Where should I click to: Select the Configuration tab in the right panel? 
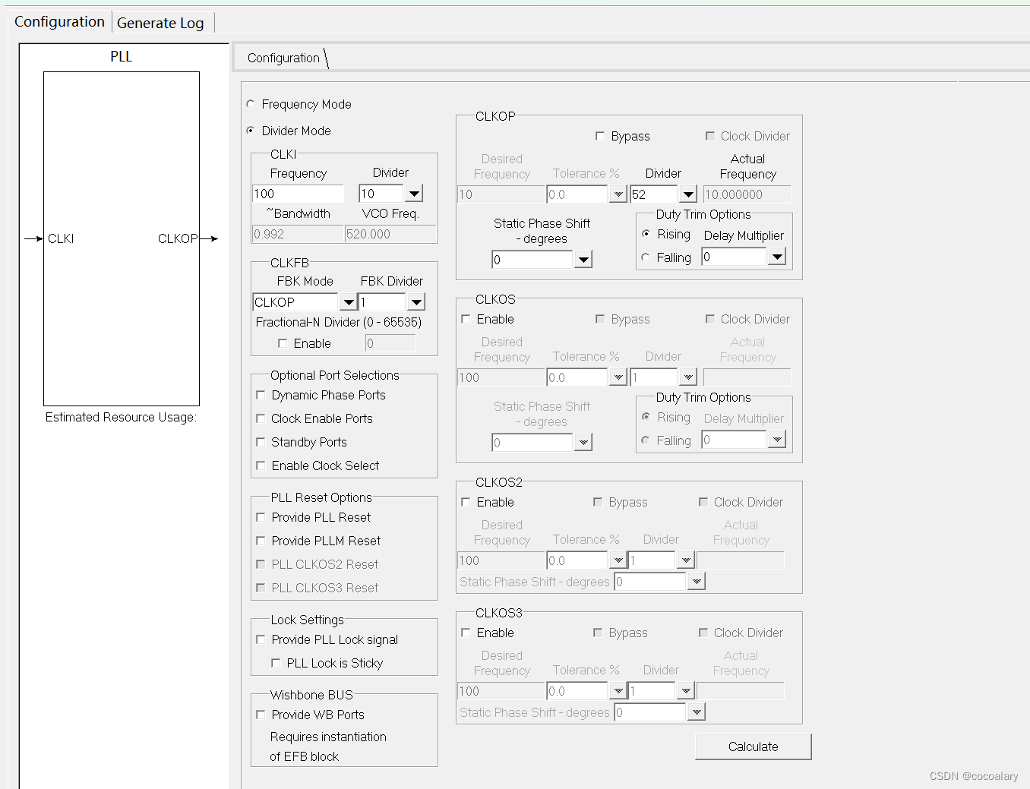(x=283, y=58)
